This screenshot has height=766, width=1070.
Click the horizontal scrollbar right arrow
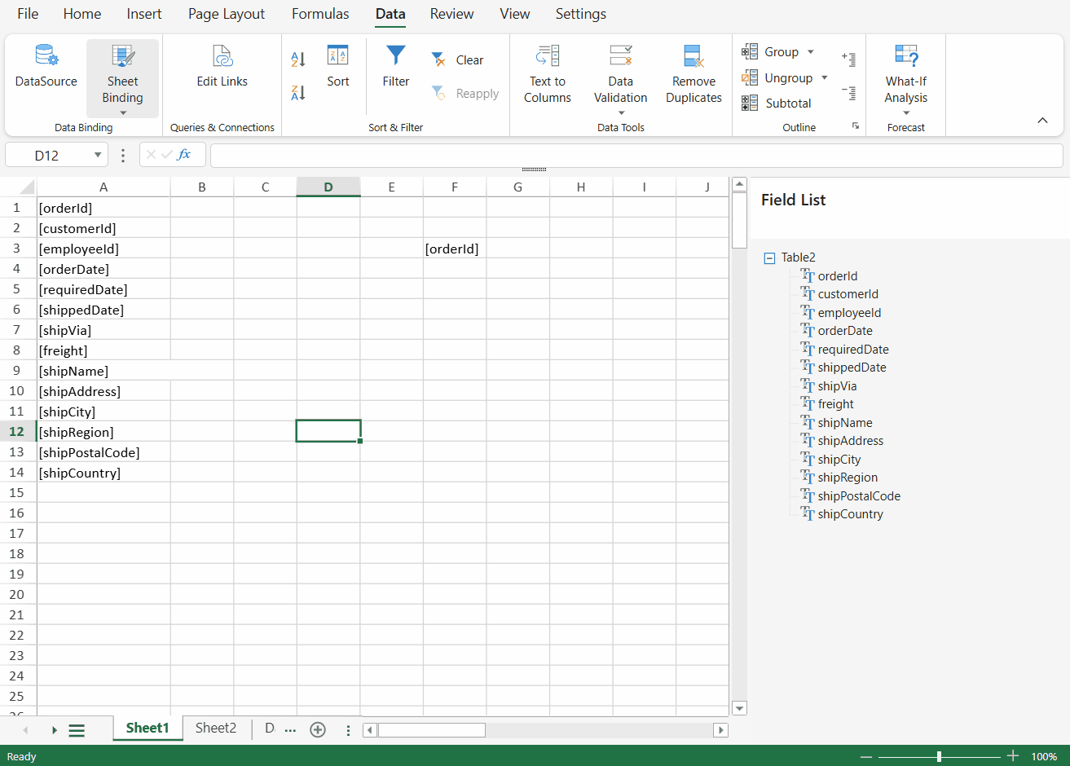720,730
